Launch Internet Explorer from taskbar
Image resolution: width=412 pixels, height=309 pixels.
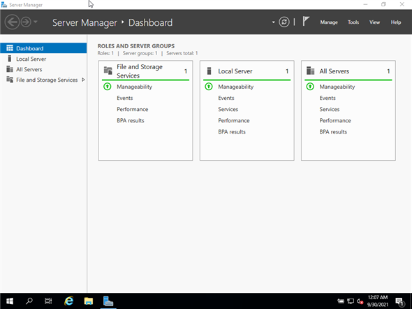click(x=69, y=301)
